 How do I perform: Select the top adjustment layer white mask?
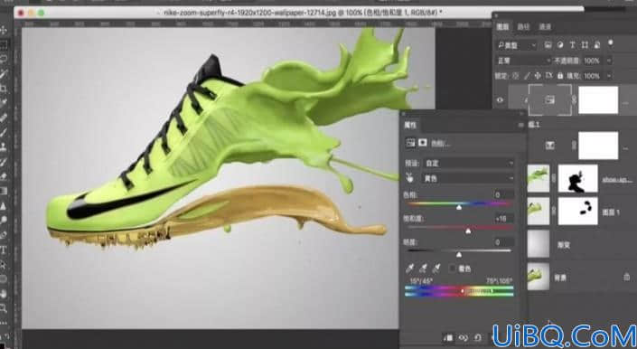click(x=598, y=100)
